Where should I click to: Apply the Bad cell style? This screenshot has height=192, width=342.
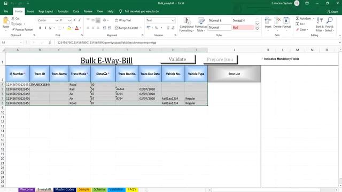pyautogui.click(x=243, y=27)
